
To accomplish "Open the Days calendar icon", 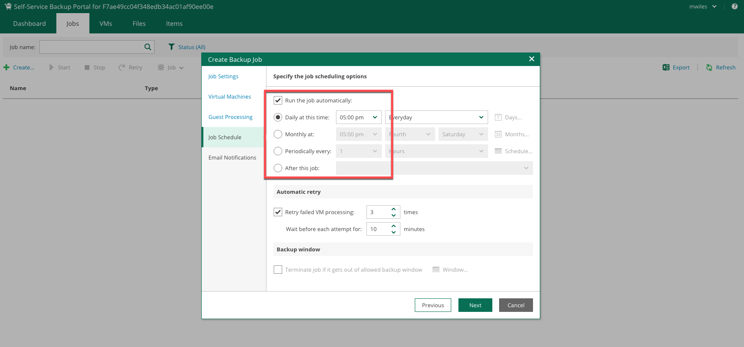I will pos(498,117).
